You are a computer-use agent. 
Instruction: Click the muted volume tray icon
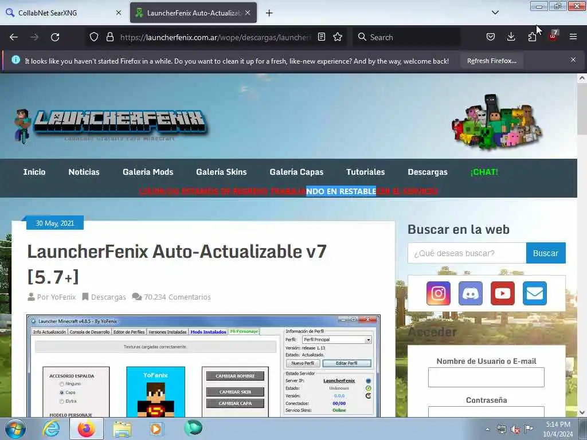(515, 430)
